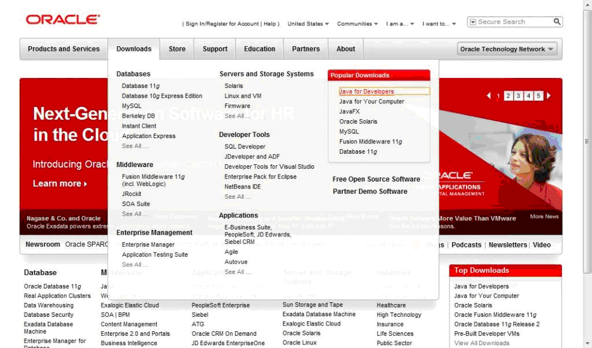The width and height of the screenshot is (592, 348).
Task: Jump to banner slide 4
Action: [x=528, y=96]
